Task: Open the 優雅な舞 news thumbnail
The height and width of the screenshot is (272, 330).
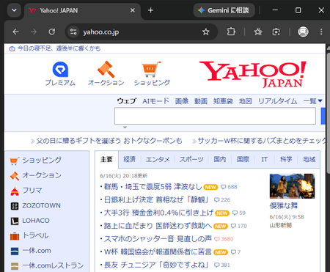Action: click(292, 186)
